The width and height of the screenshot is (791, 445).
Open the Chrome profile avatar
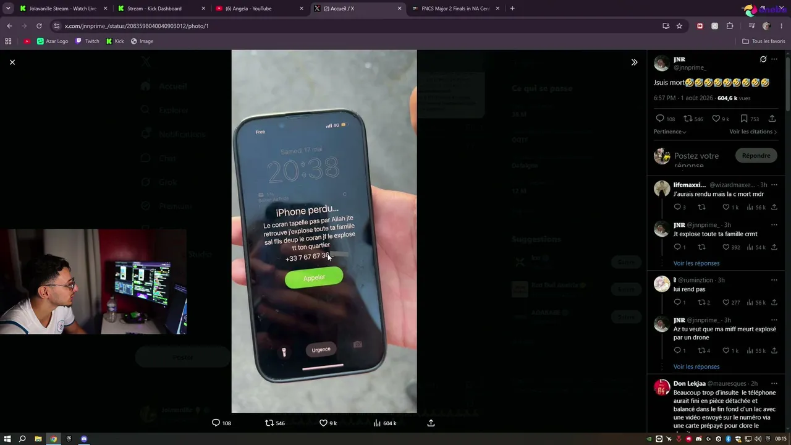(x=766, y=26)
